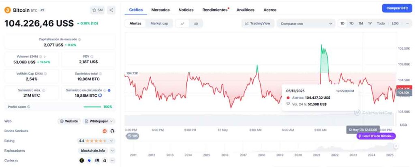The image size is (415, 167).
Task: Click the Profile score 100% progress bar
Action: click(92, 107)
